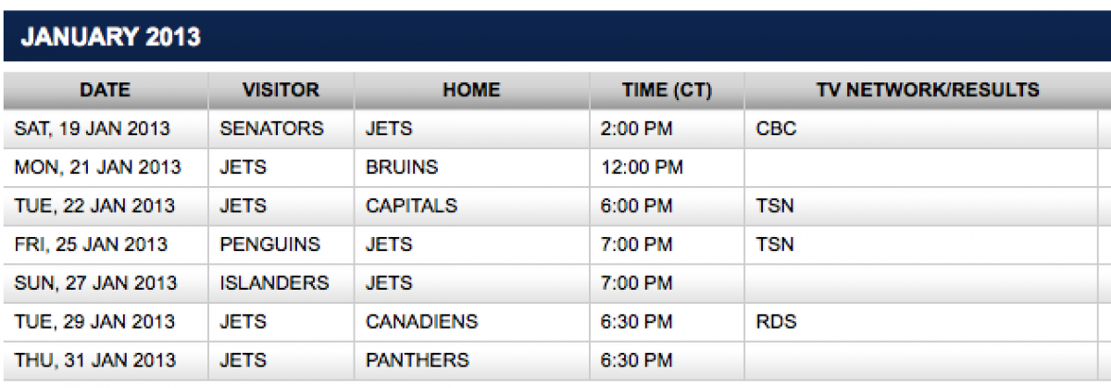Select the CAPITALS home team cell
Image resolution: width=1111 pixels, height=388 pixels.
(412, 206)
